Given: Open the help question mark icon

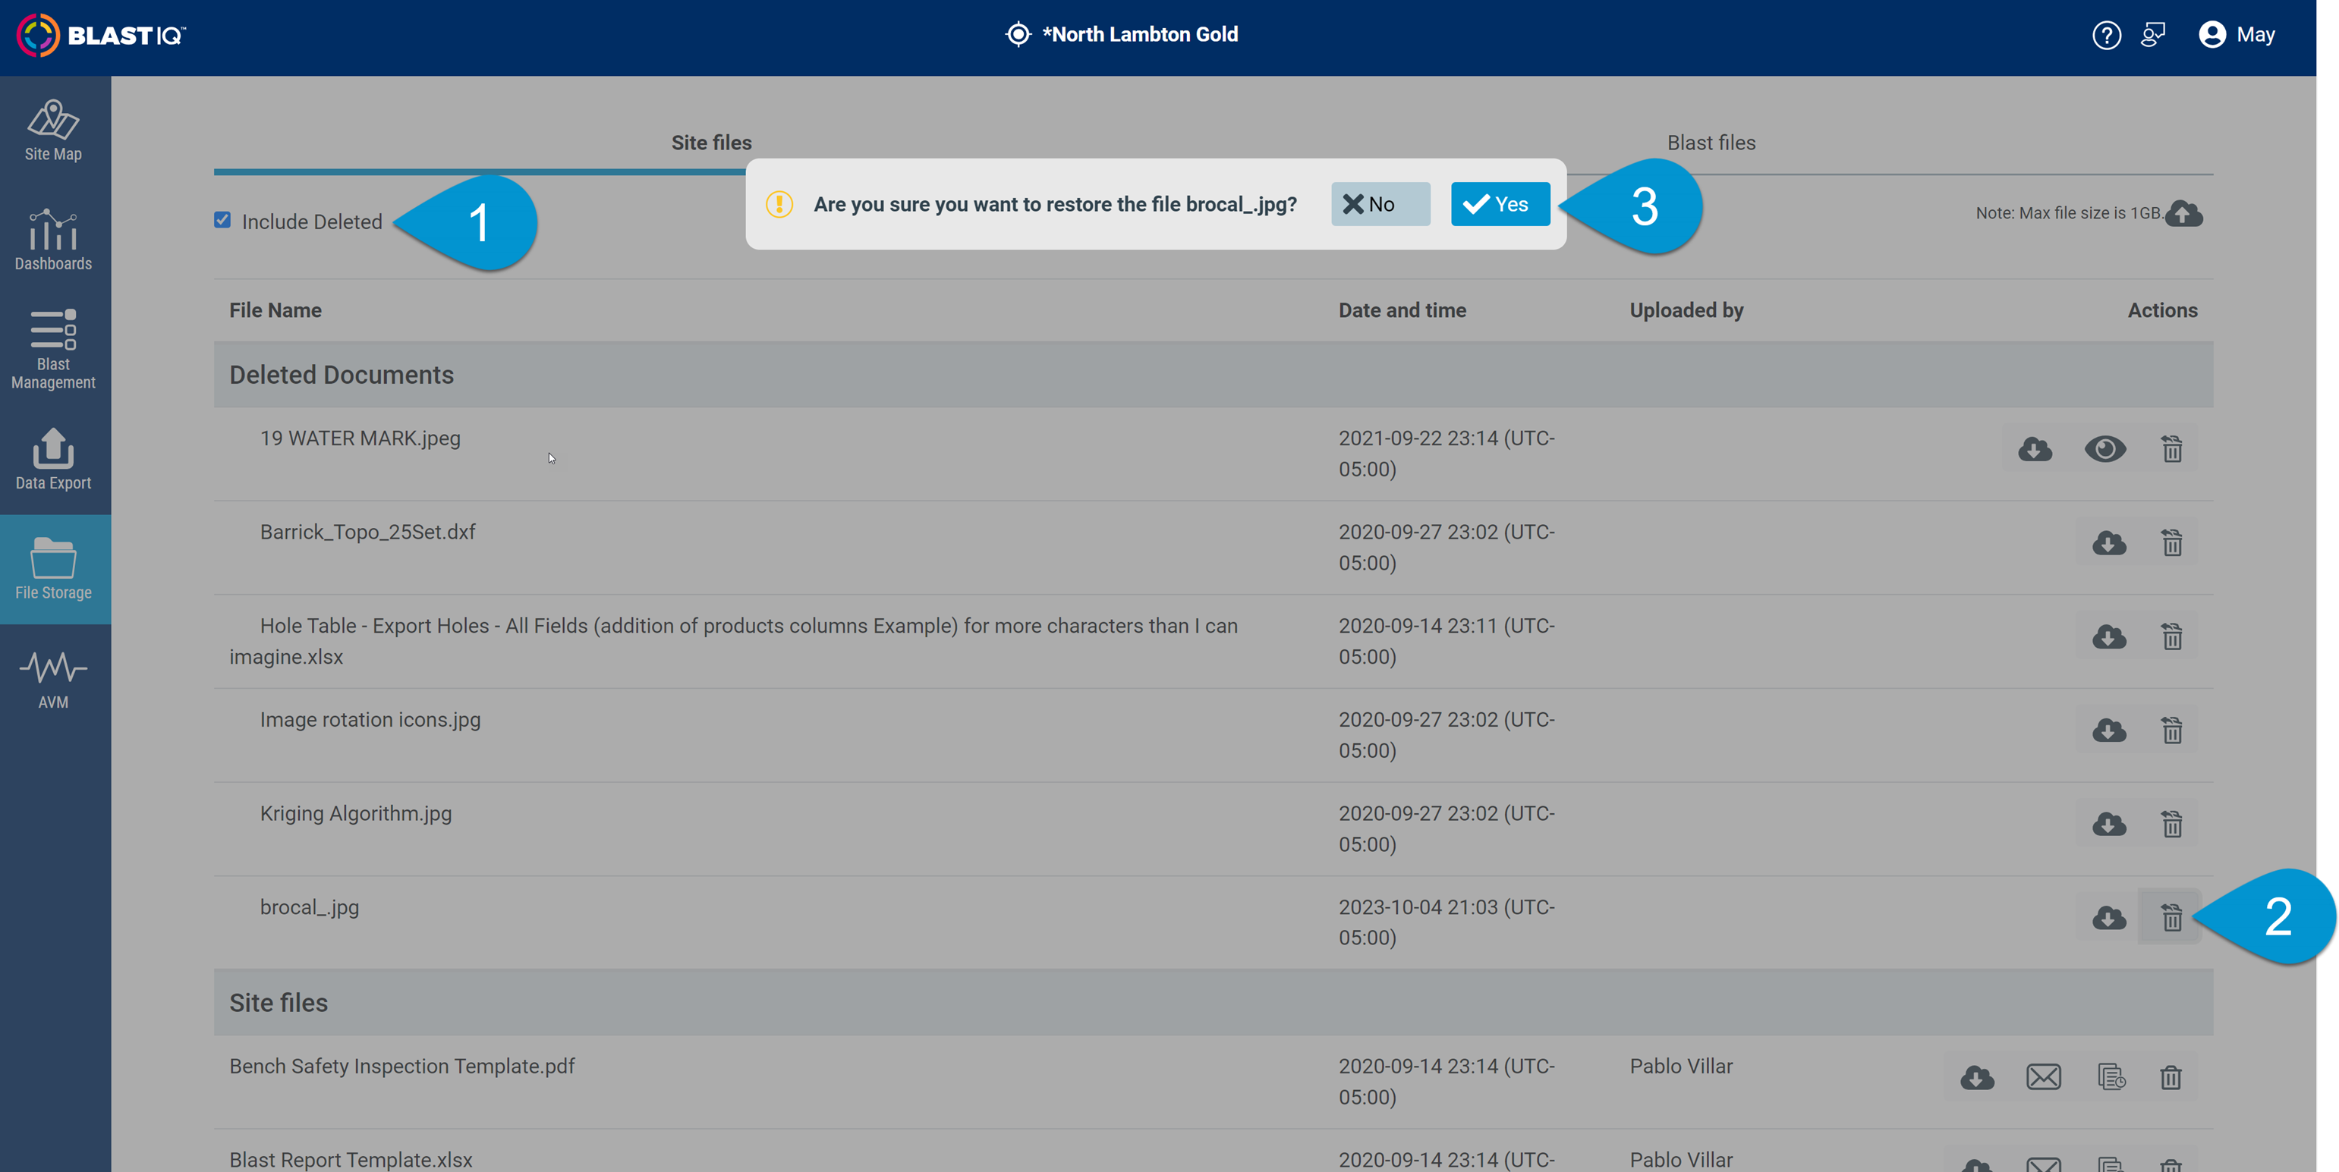Looking at the screenshot, I should (x=2106, y=34).
